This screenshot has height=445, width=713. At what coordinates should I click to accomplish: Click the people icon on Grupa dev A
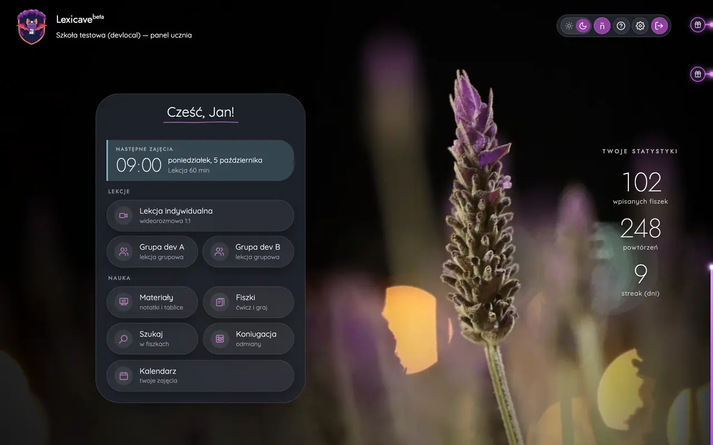tap(124, 252)
